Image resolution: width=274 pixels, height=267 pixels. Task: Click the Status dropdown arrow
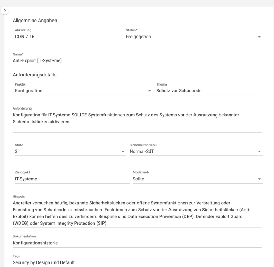[x=259, y=37]
